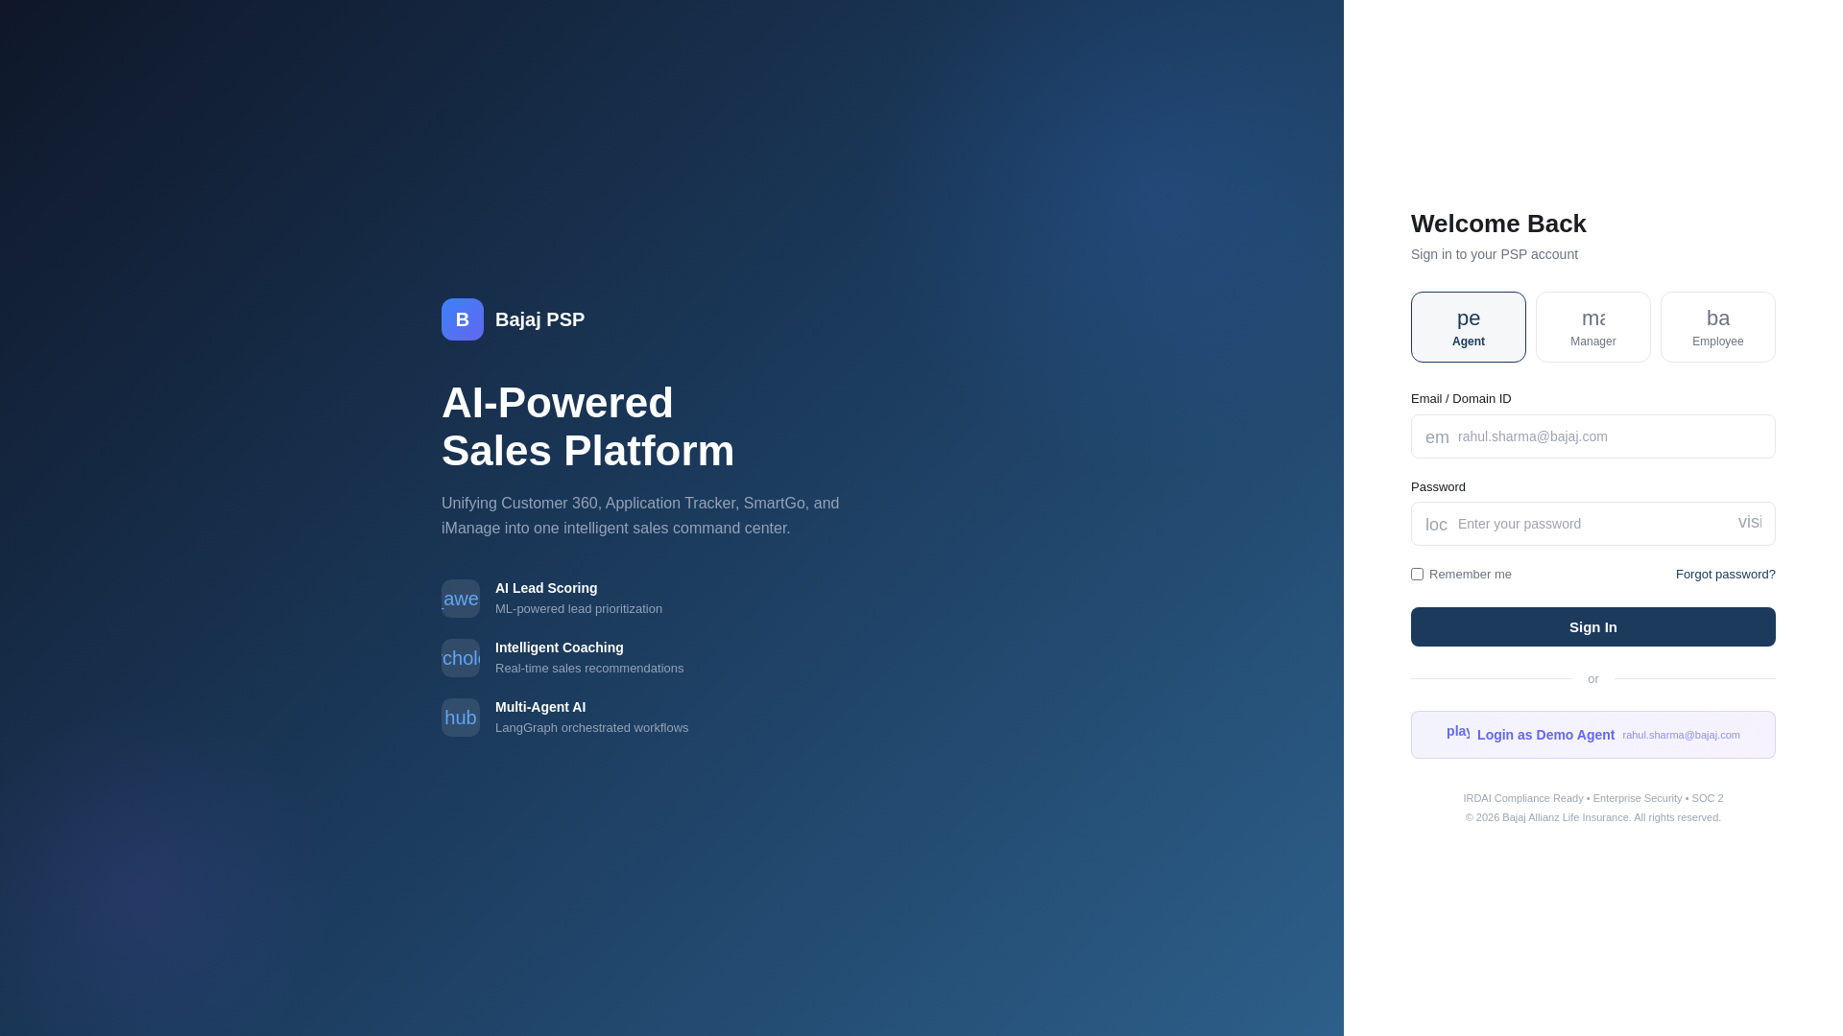Click the 'Sign in to your PSP account' text
The width and height of the screenshot is (1843, 1036).
click(x=1495, y=254)
